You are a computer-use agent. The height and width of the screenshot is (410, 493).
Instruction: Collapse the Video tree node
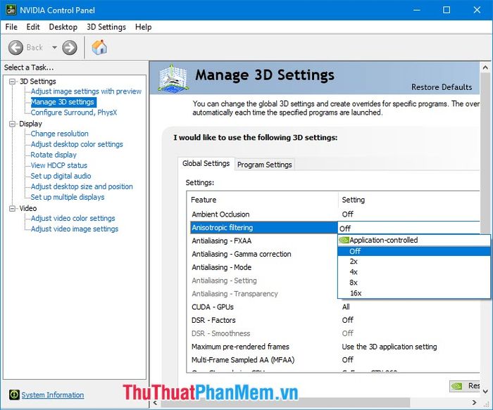pos(12,208)
